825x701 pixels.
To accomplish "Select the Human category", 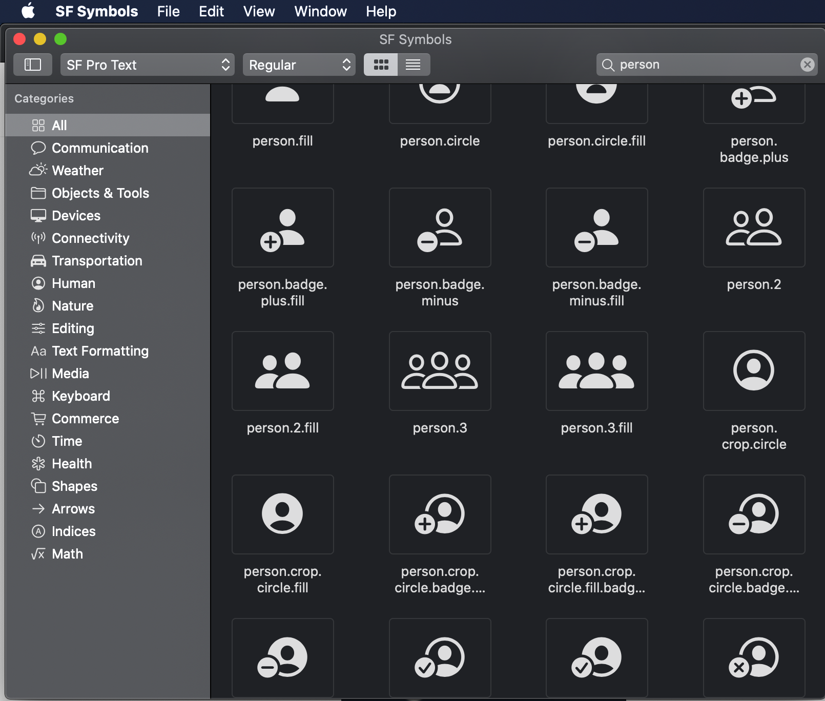I will coord(108,283).
